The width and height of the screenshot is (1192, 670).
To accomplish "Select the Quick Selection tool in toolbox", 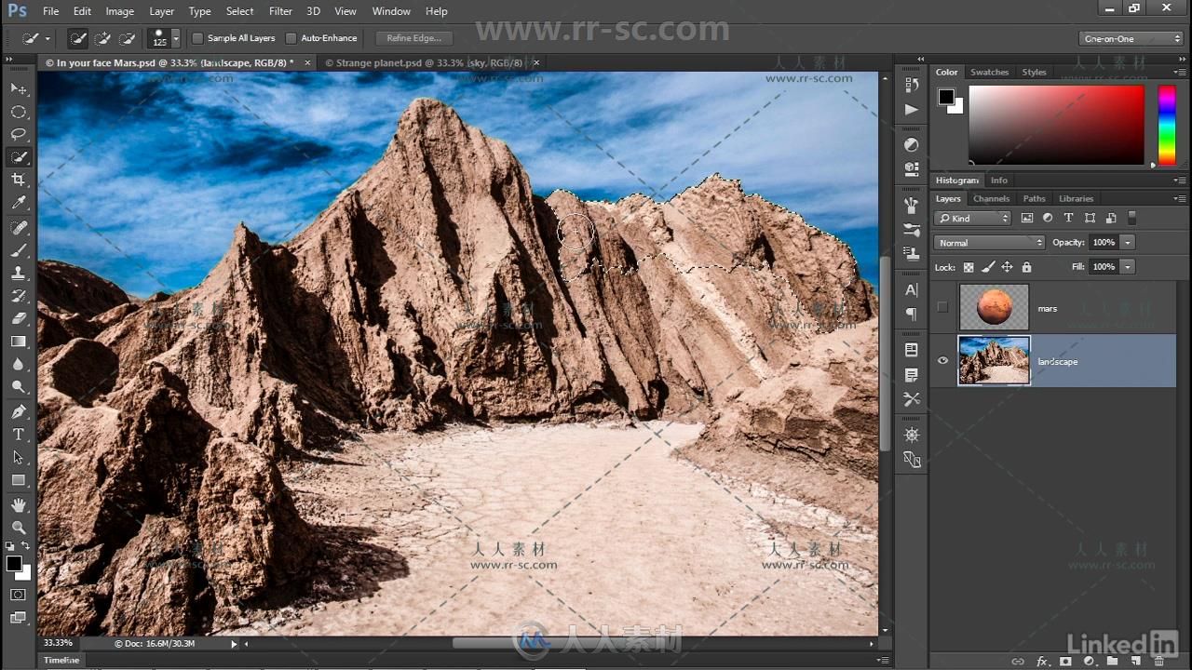I will click(x=19, y=157).
